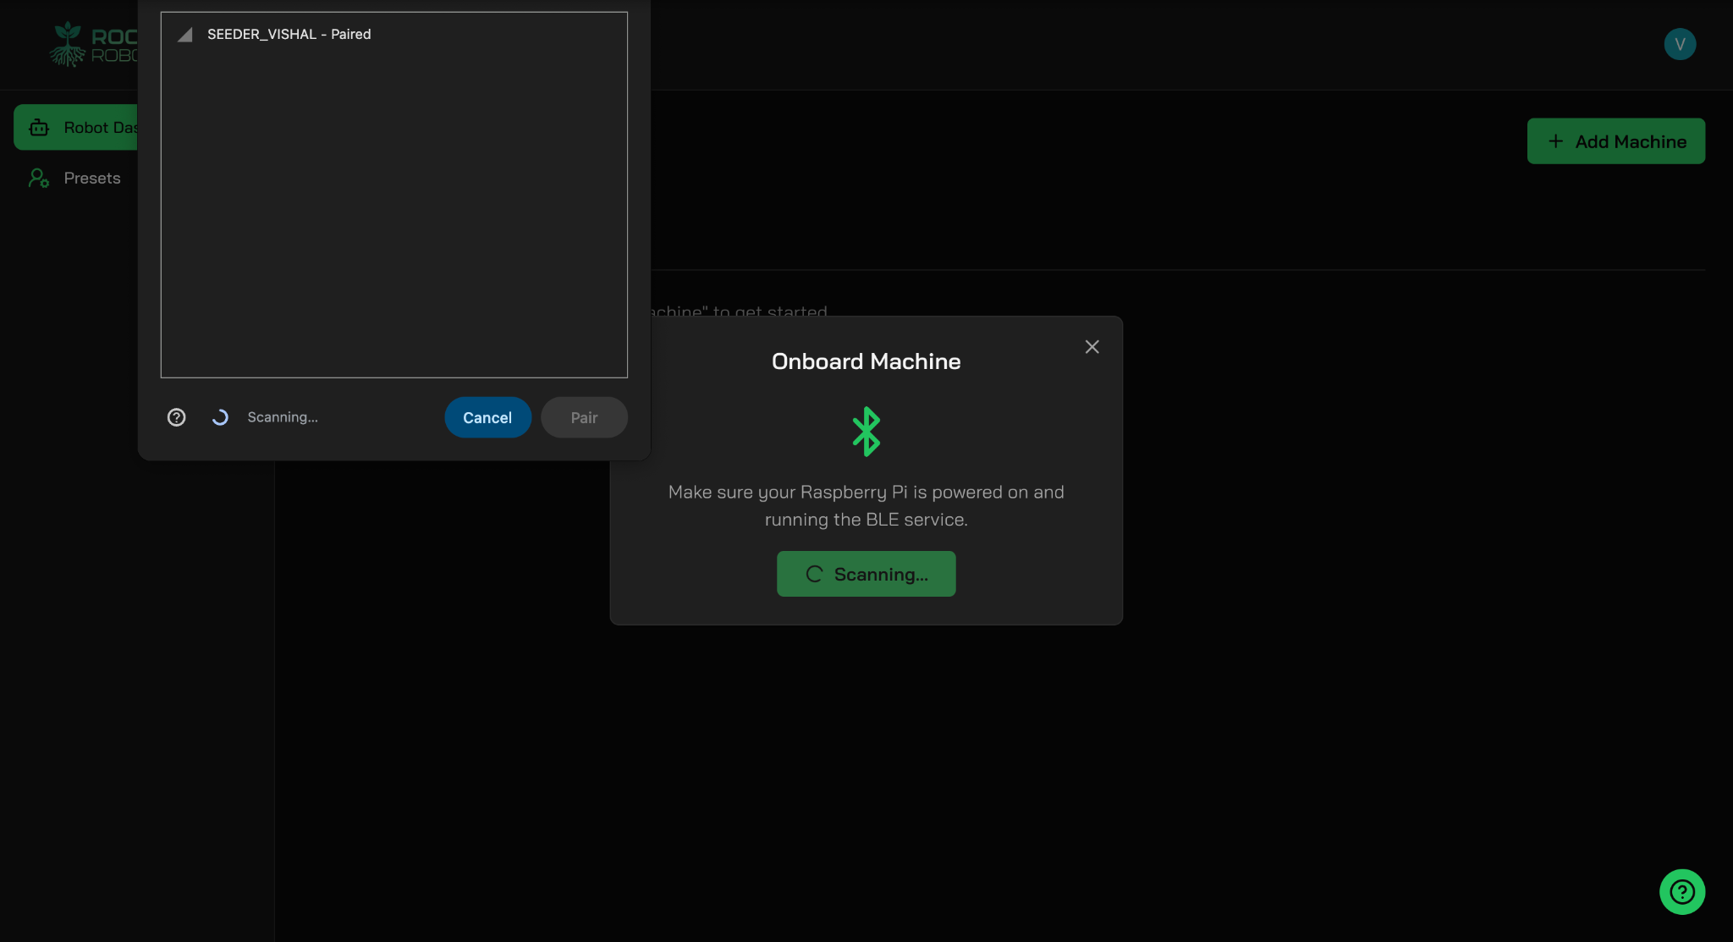
Task: Click the Onboard Machine title text
Action: point(866,361)
